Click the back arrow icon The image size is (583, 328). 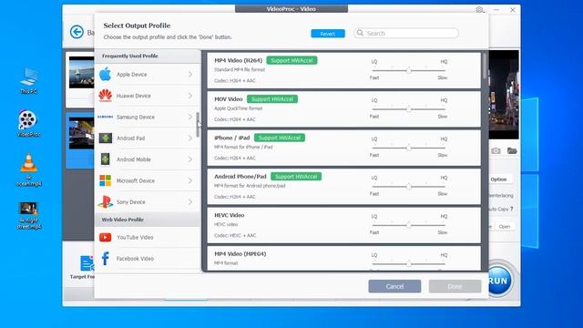[x=77, y=32]
